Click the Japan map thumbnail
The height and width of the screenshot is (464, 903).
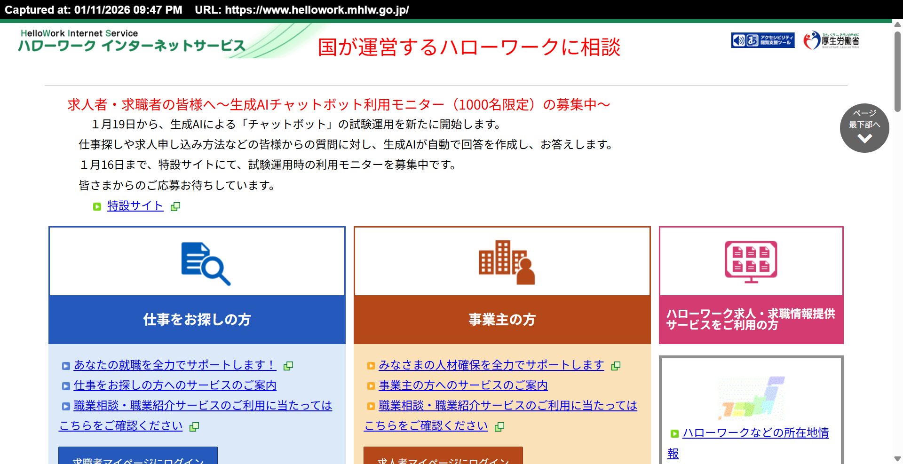tap(751, 398)
